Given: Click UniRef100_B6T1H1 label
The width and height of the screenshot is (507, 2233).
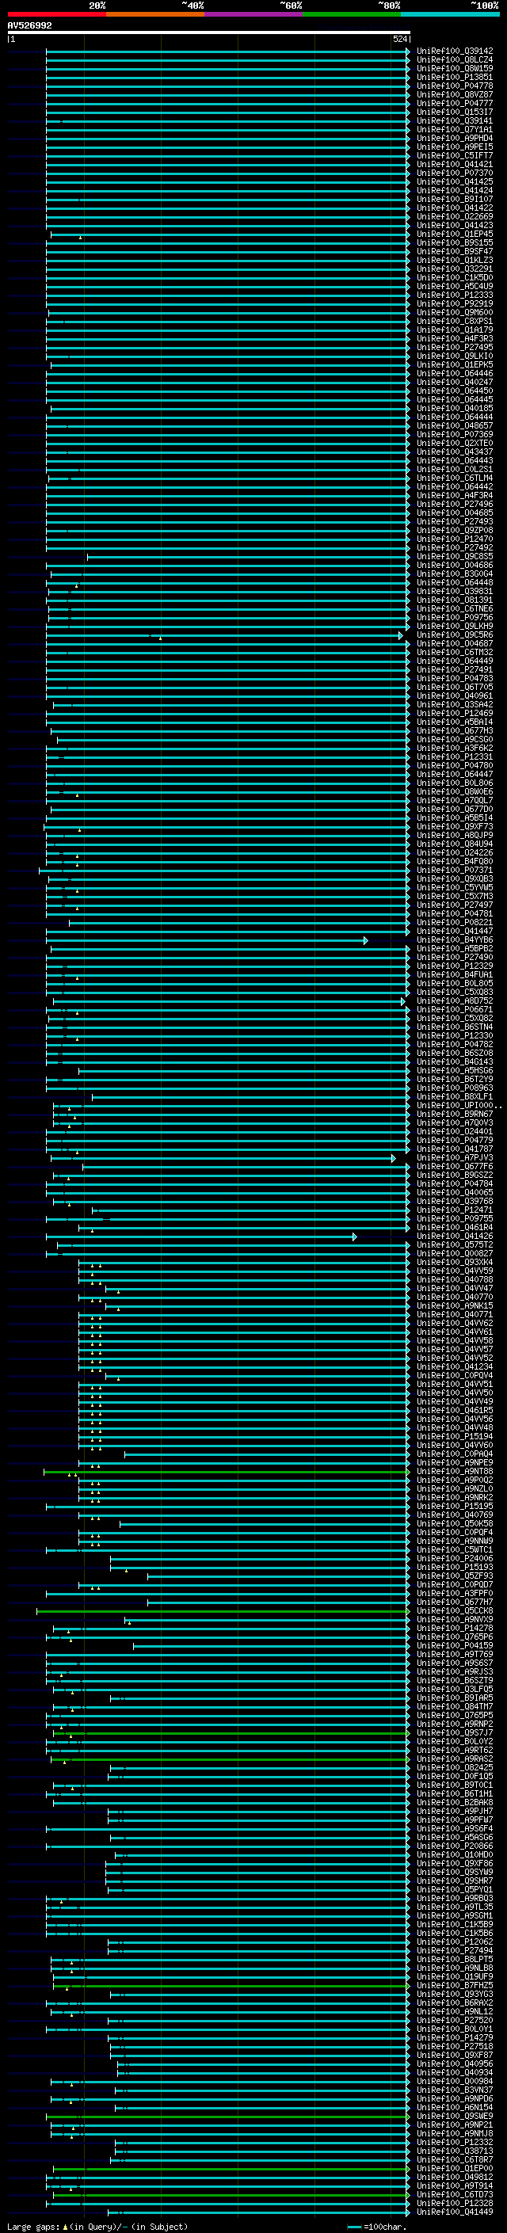Looking at the screenshot, I should click(x=455, y=1793).
